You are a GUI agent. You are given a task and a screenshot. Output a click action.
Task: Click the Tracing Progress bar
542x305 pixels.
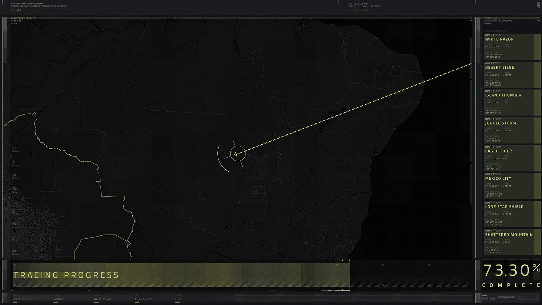click(x=181, y=275)
